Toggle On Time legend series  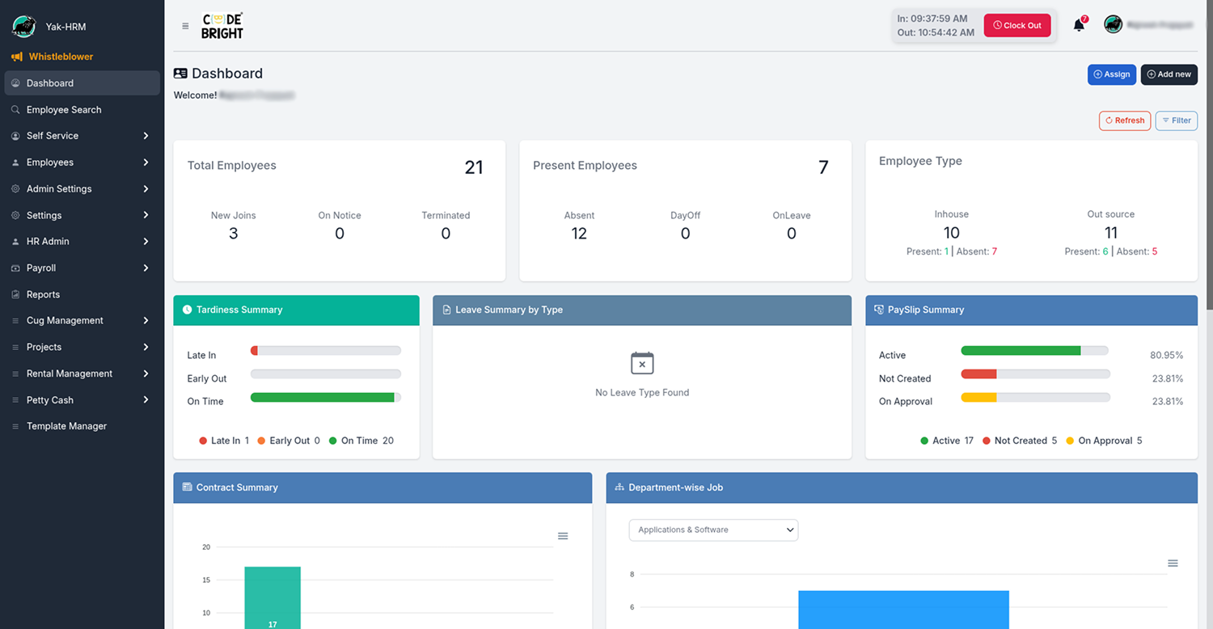(x=361, y=441)
